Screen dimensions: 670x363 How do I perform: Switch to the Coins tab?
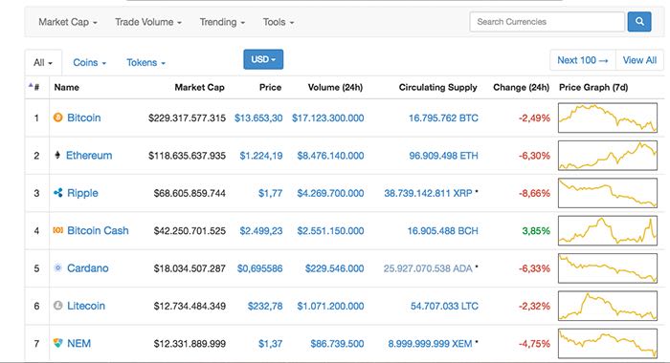(89, 63)
